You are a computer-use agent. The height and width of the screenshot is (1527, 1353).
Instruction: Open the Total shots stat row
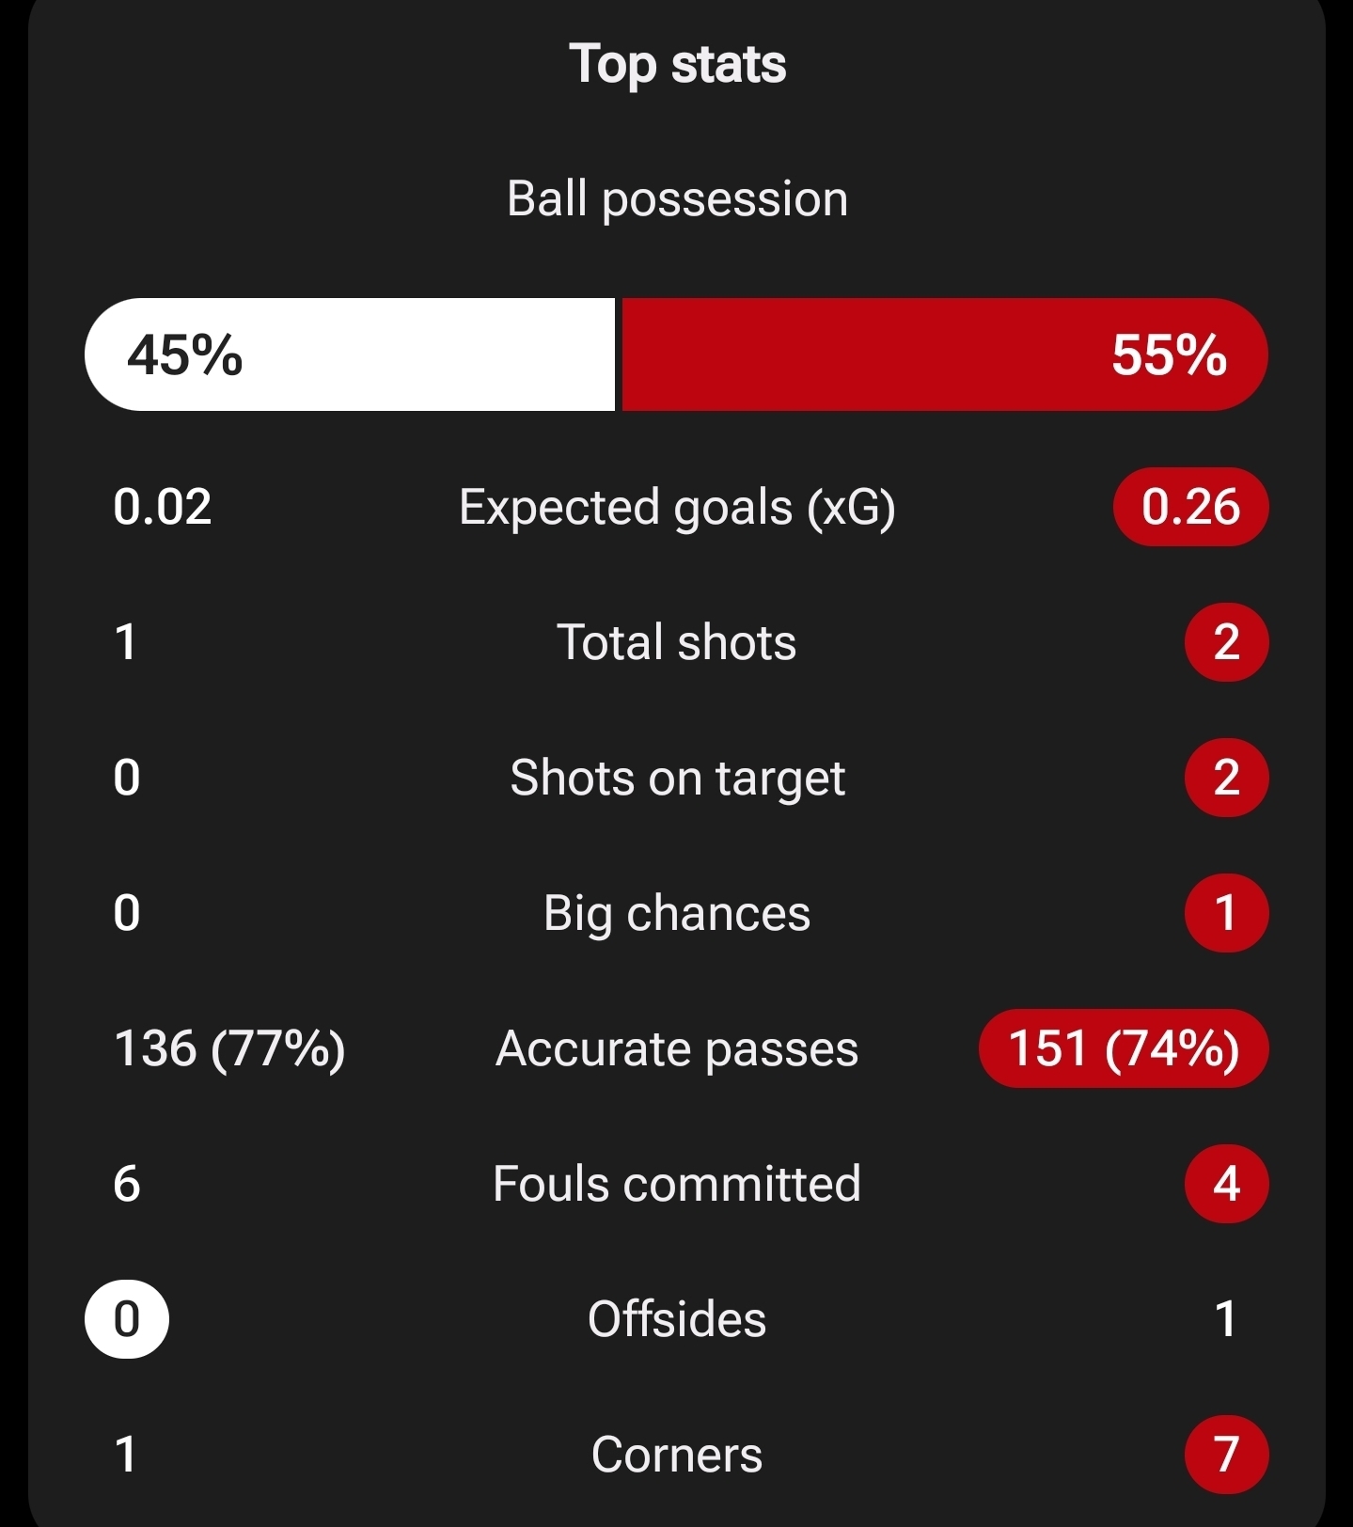[677, 642]
